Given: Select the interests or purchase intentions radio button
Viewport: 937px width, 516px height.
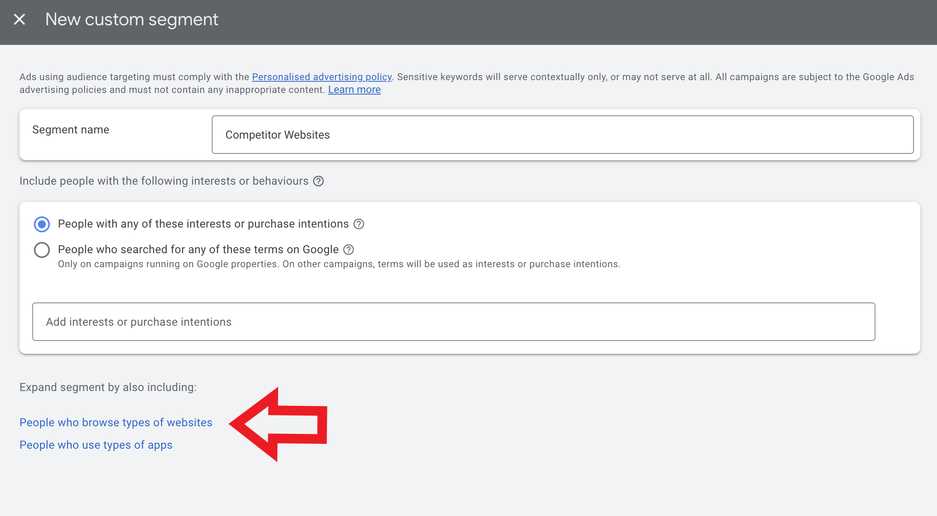Looking at the screenshot, I should pyautogui.click(x=41, y=224).
